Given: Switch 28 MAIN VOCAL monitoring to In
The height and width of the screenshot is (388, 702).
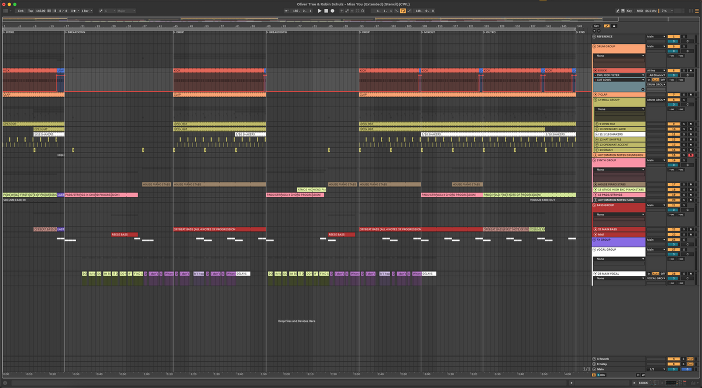Looking at the screenshot, I should pos(649,273).
